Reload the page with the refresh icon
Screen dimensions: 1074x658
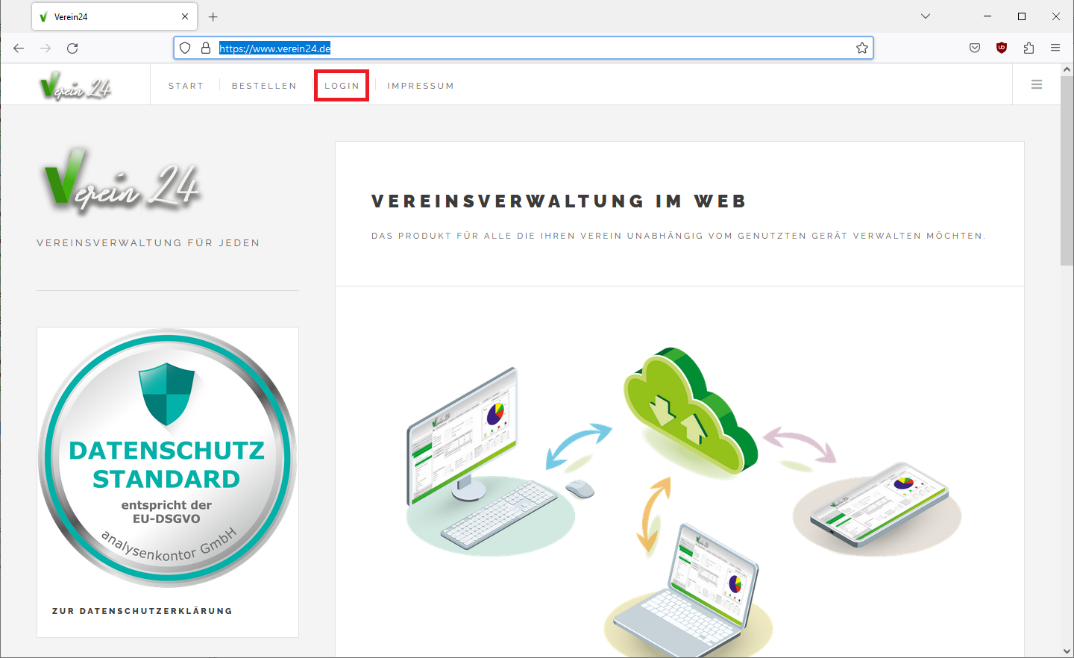(72, 48)
